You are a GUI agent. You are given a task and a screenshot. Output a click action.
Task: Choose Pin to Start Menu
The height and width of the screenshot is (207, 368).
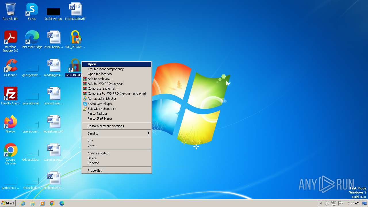tap(117, 118)
